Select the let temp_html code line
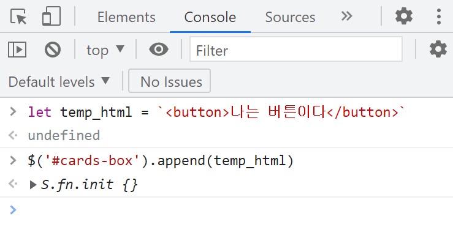The image size is (453, 249). point(216,112)
